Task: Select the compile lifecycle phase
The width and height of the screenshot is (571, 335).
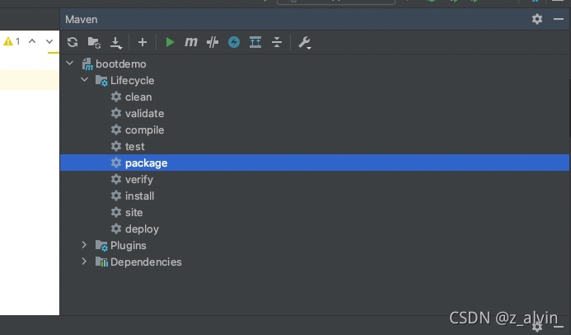Action: tap(144, 130)
